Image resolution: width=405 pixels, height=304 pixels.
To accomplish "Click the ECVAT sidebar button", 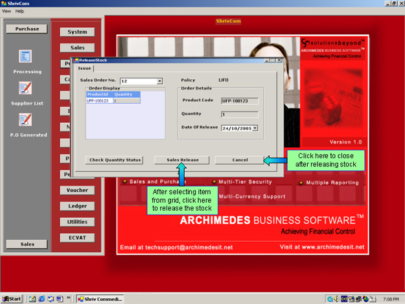I will (77, 237).
